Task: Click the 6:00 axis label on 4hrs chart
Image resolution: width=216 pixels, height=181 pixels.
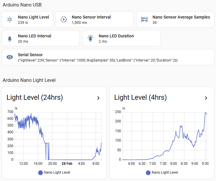Action: [131, 164]
